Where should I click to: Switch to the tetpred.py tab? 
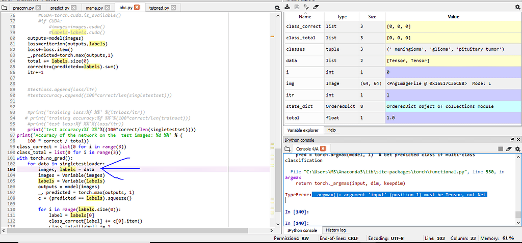pos(160,8)
